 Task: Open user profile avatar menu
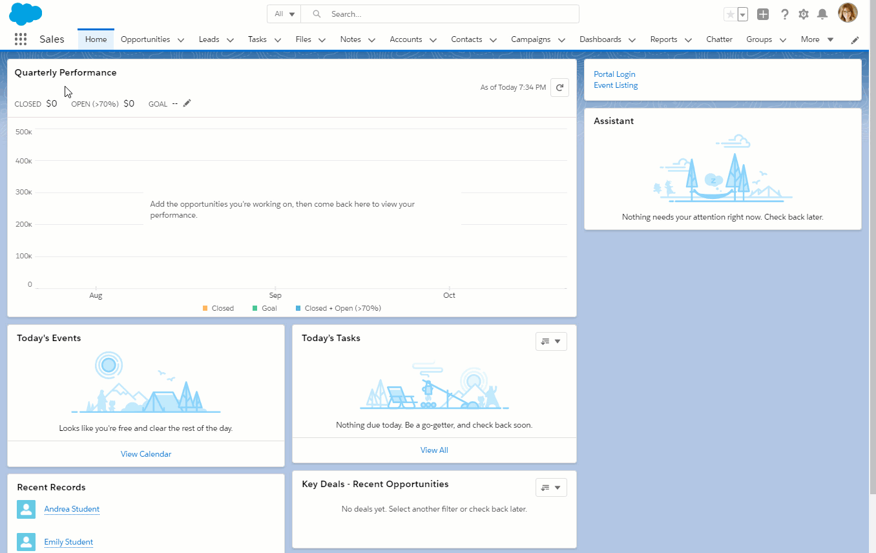pyautogui.click(x=848, y=13)
